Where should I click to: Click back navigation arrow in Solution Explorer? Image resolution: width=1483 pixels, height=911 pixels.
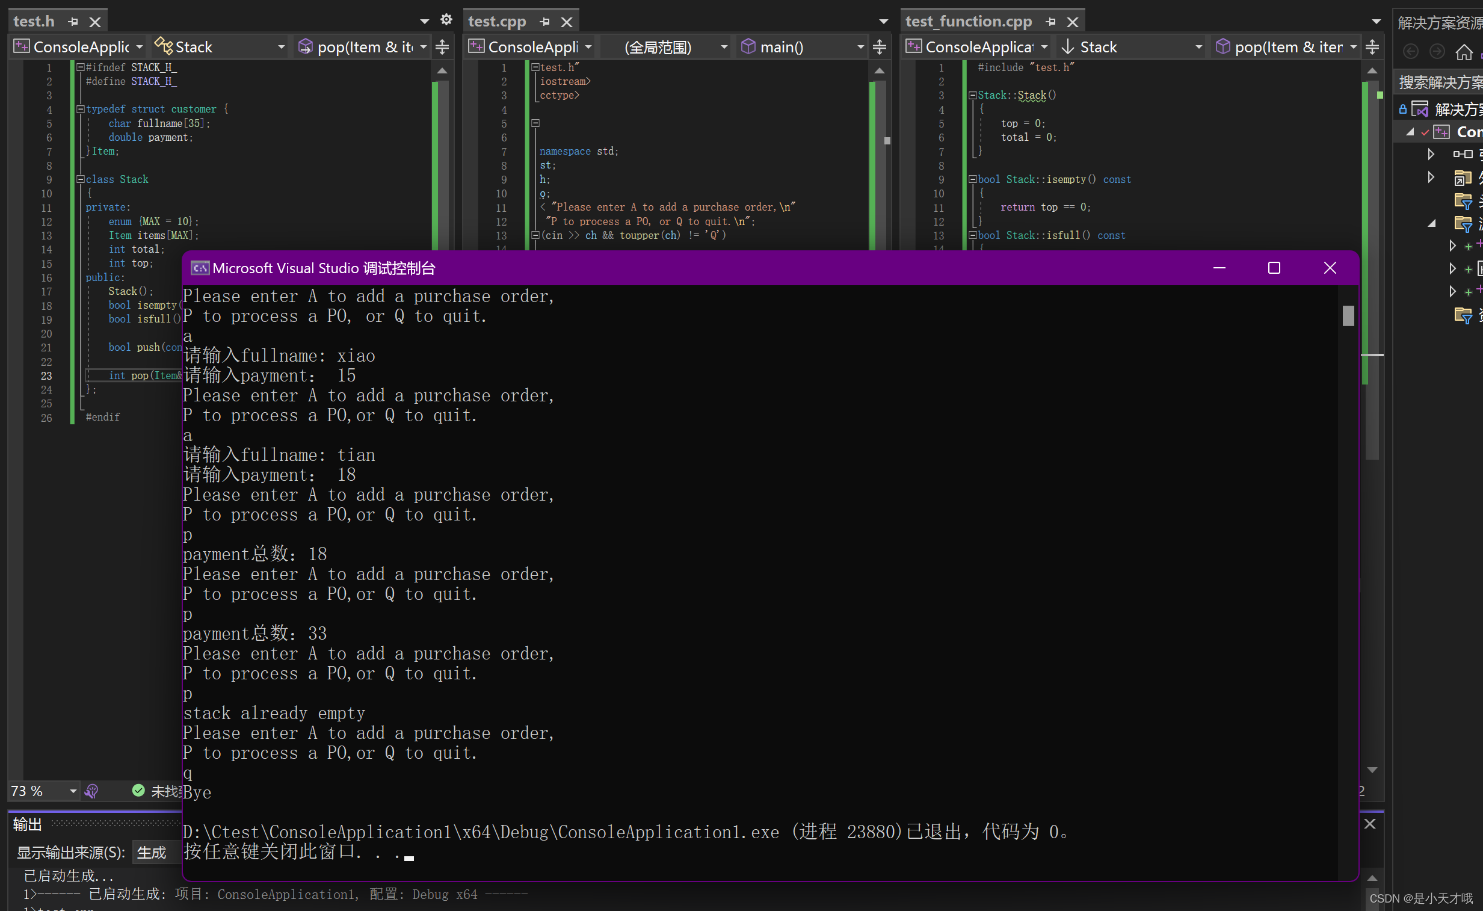[x=1411, y=52]
